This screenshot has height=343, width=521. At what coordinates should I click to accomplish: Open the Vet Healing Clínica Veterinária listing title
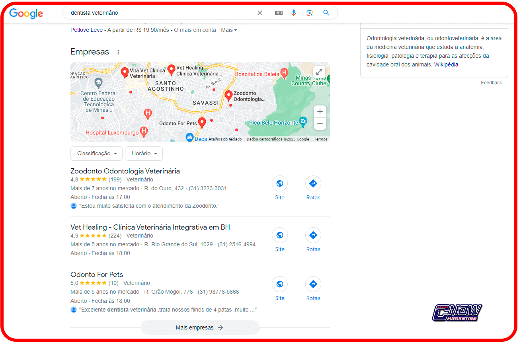(150, 227)
